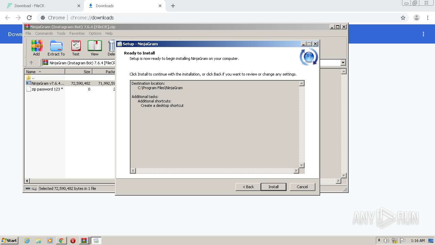Open the WinRAR Favorites menu
This screenshot has width=435, height=245.
click(x=77, y=33)
